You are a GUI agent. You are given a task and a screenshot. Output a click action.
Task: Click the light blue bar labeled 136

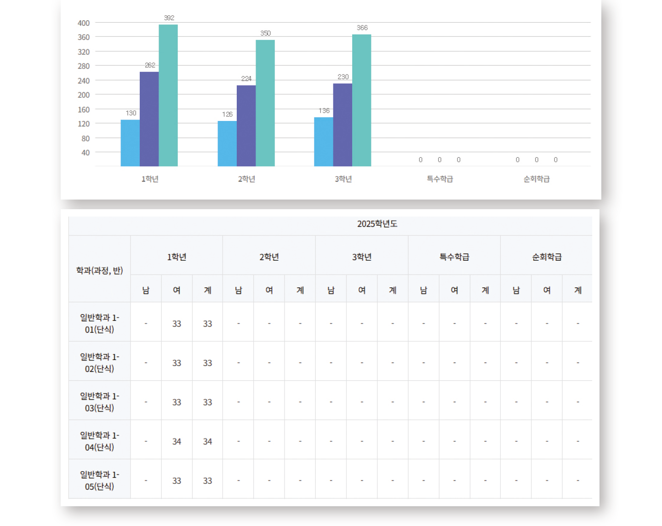coord(324,142)
